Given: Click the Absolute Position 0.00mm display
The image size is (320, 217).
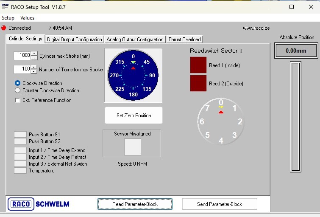Looking at the screenshot, I should (296, 51).
